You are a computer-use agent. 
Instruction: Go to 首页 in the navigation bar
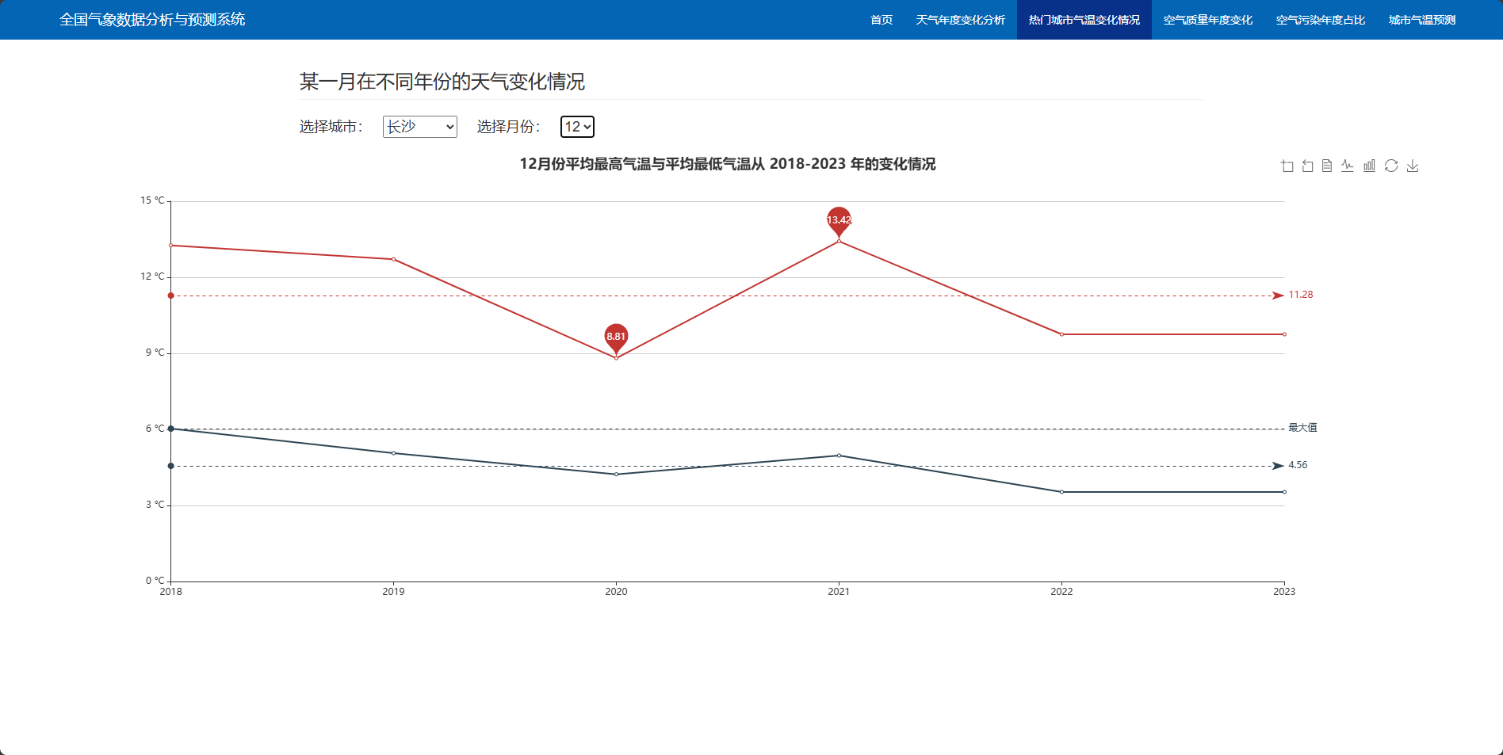882,20
